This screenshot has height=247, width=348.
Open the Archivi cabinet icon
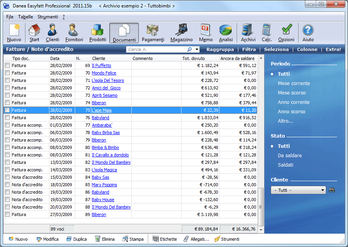click(x=248, y=33)
